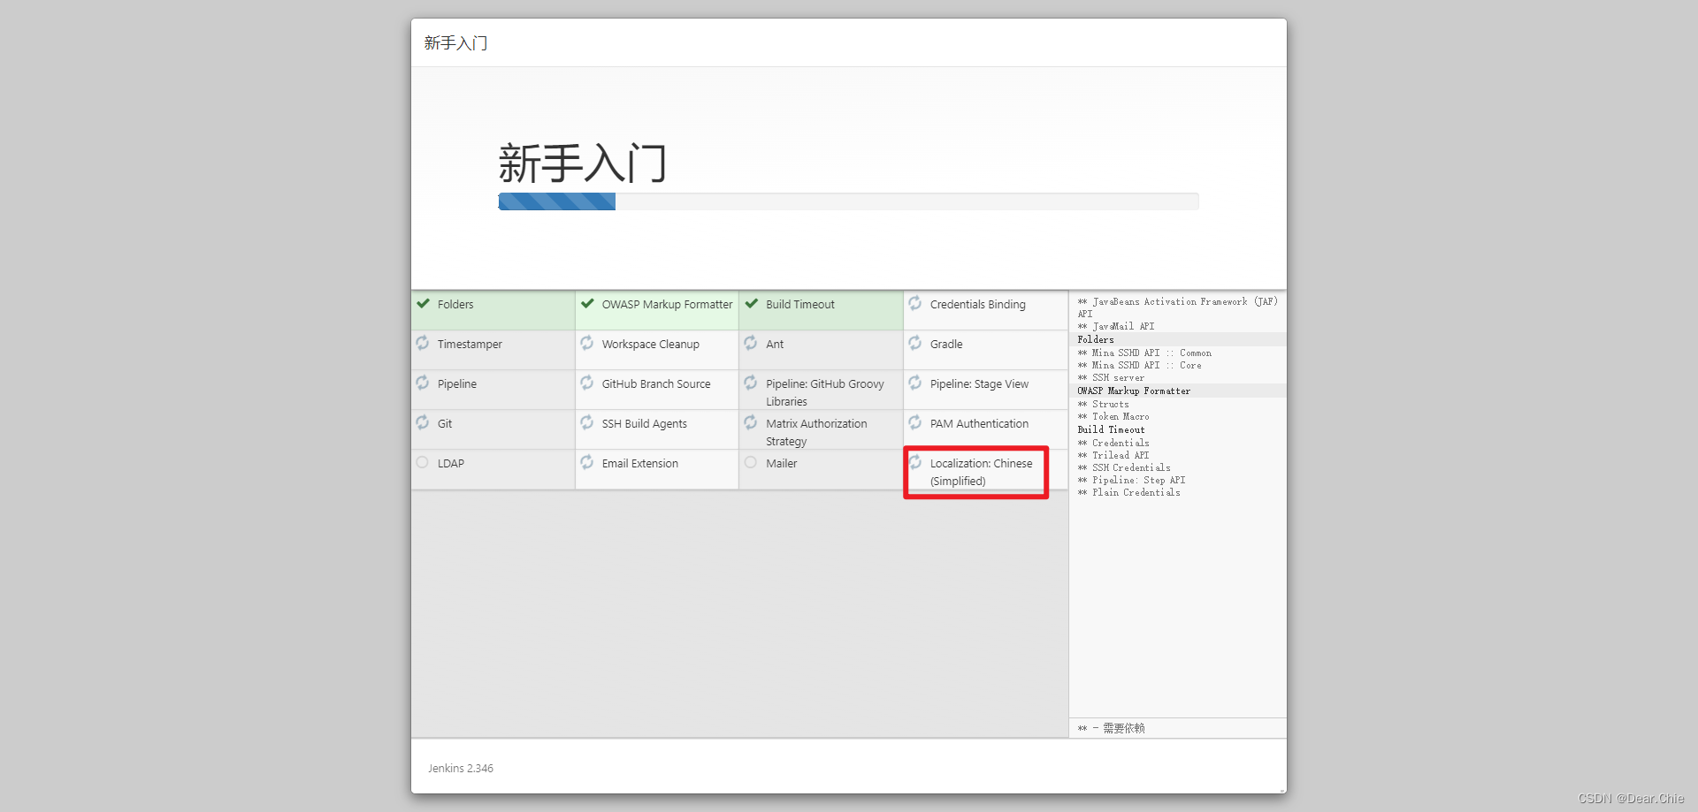This screenshot has width=1698, height=812.
Task: Click the Structs log line
Action: [x=1103, y=404]
